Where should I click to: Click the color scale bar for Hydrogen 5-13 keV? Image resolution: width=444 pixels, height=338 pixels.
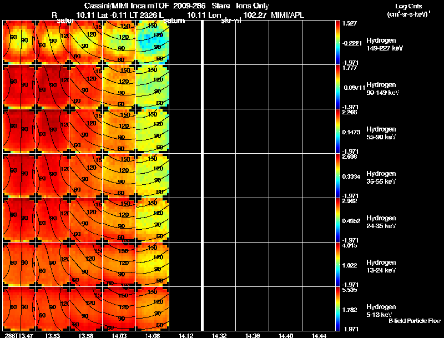pyautogui.click(x=337, y=309)
